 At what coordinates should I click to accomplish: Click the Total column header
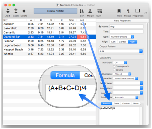click(x=71, y=20)
